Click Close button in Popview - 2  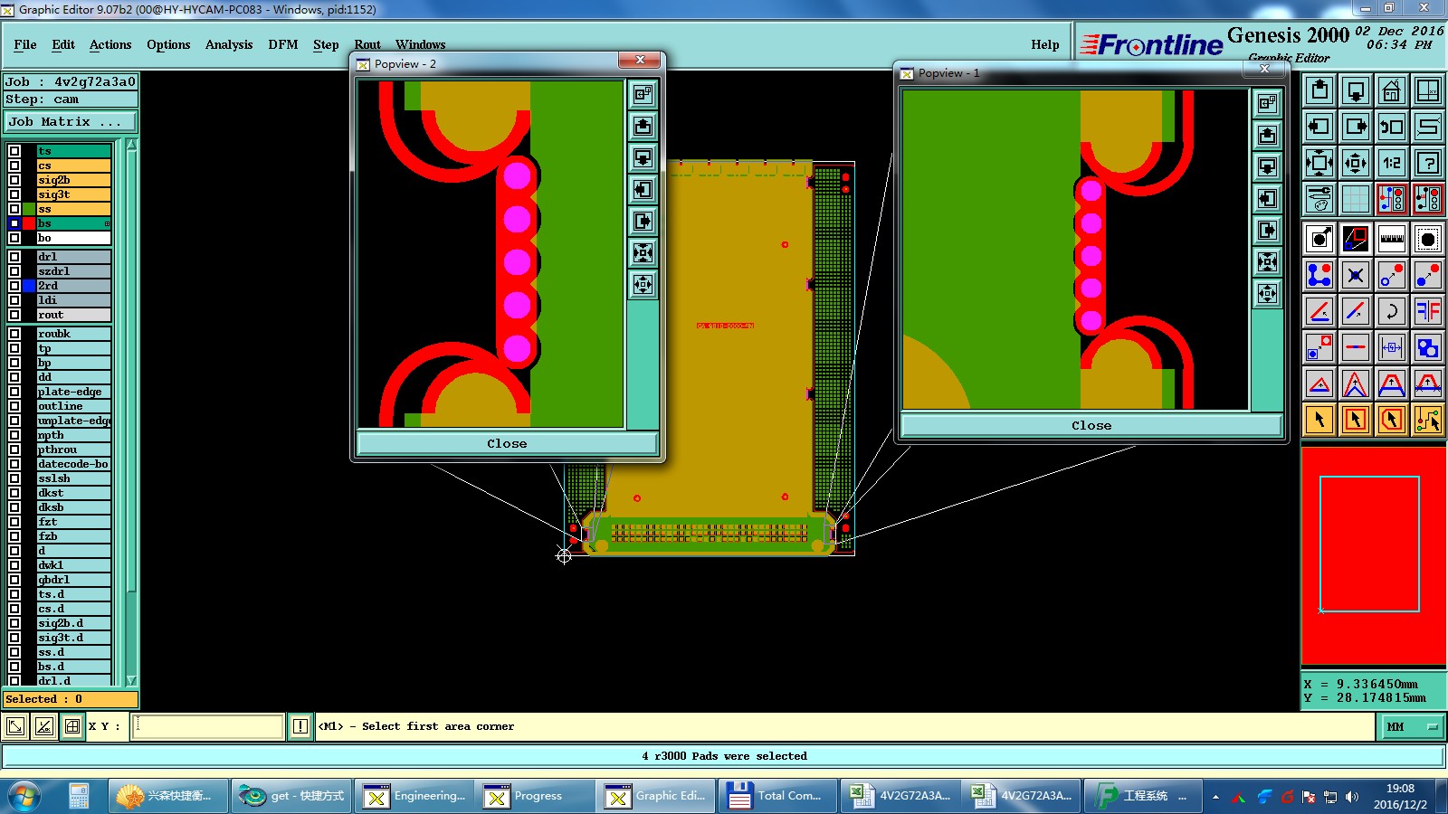click(x=507, y=443)
